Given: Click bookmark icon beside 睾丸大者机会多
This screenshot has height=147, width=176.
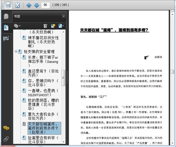Looking at the screenshot, I should tap(24, 114).
